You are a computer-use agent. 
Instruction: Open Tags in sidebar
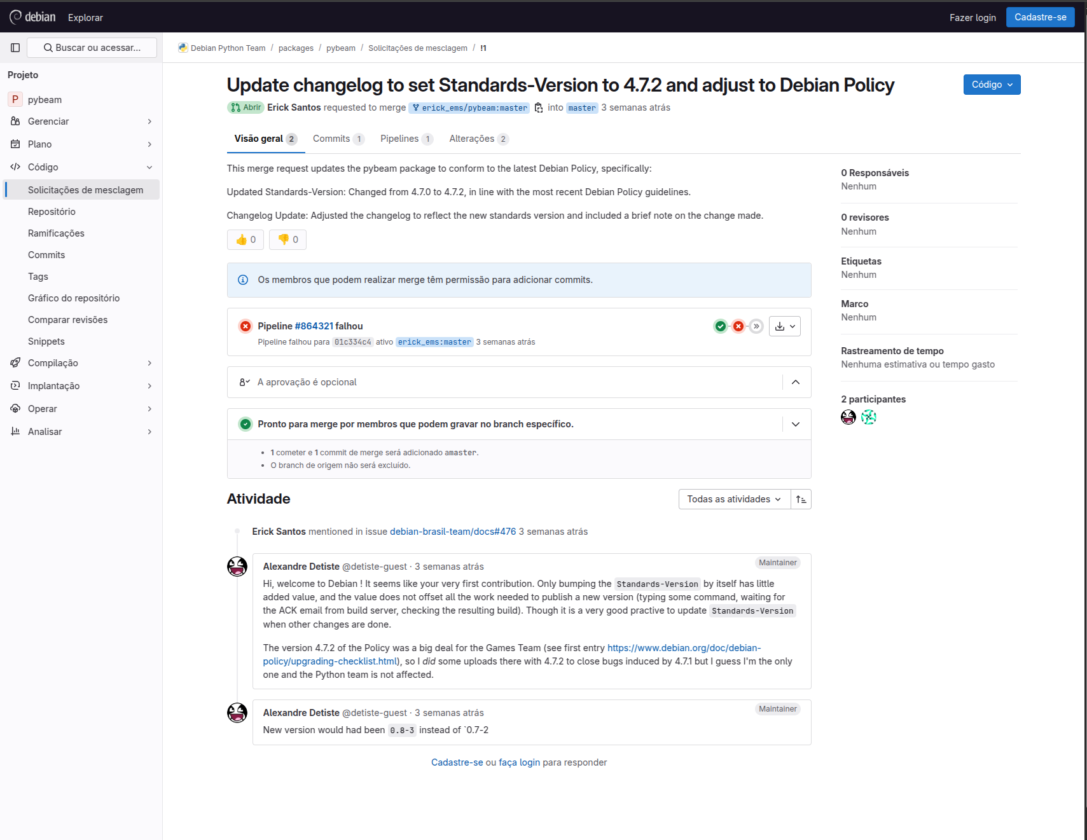click(81, 277)
